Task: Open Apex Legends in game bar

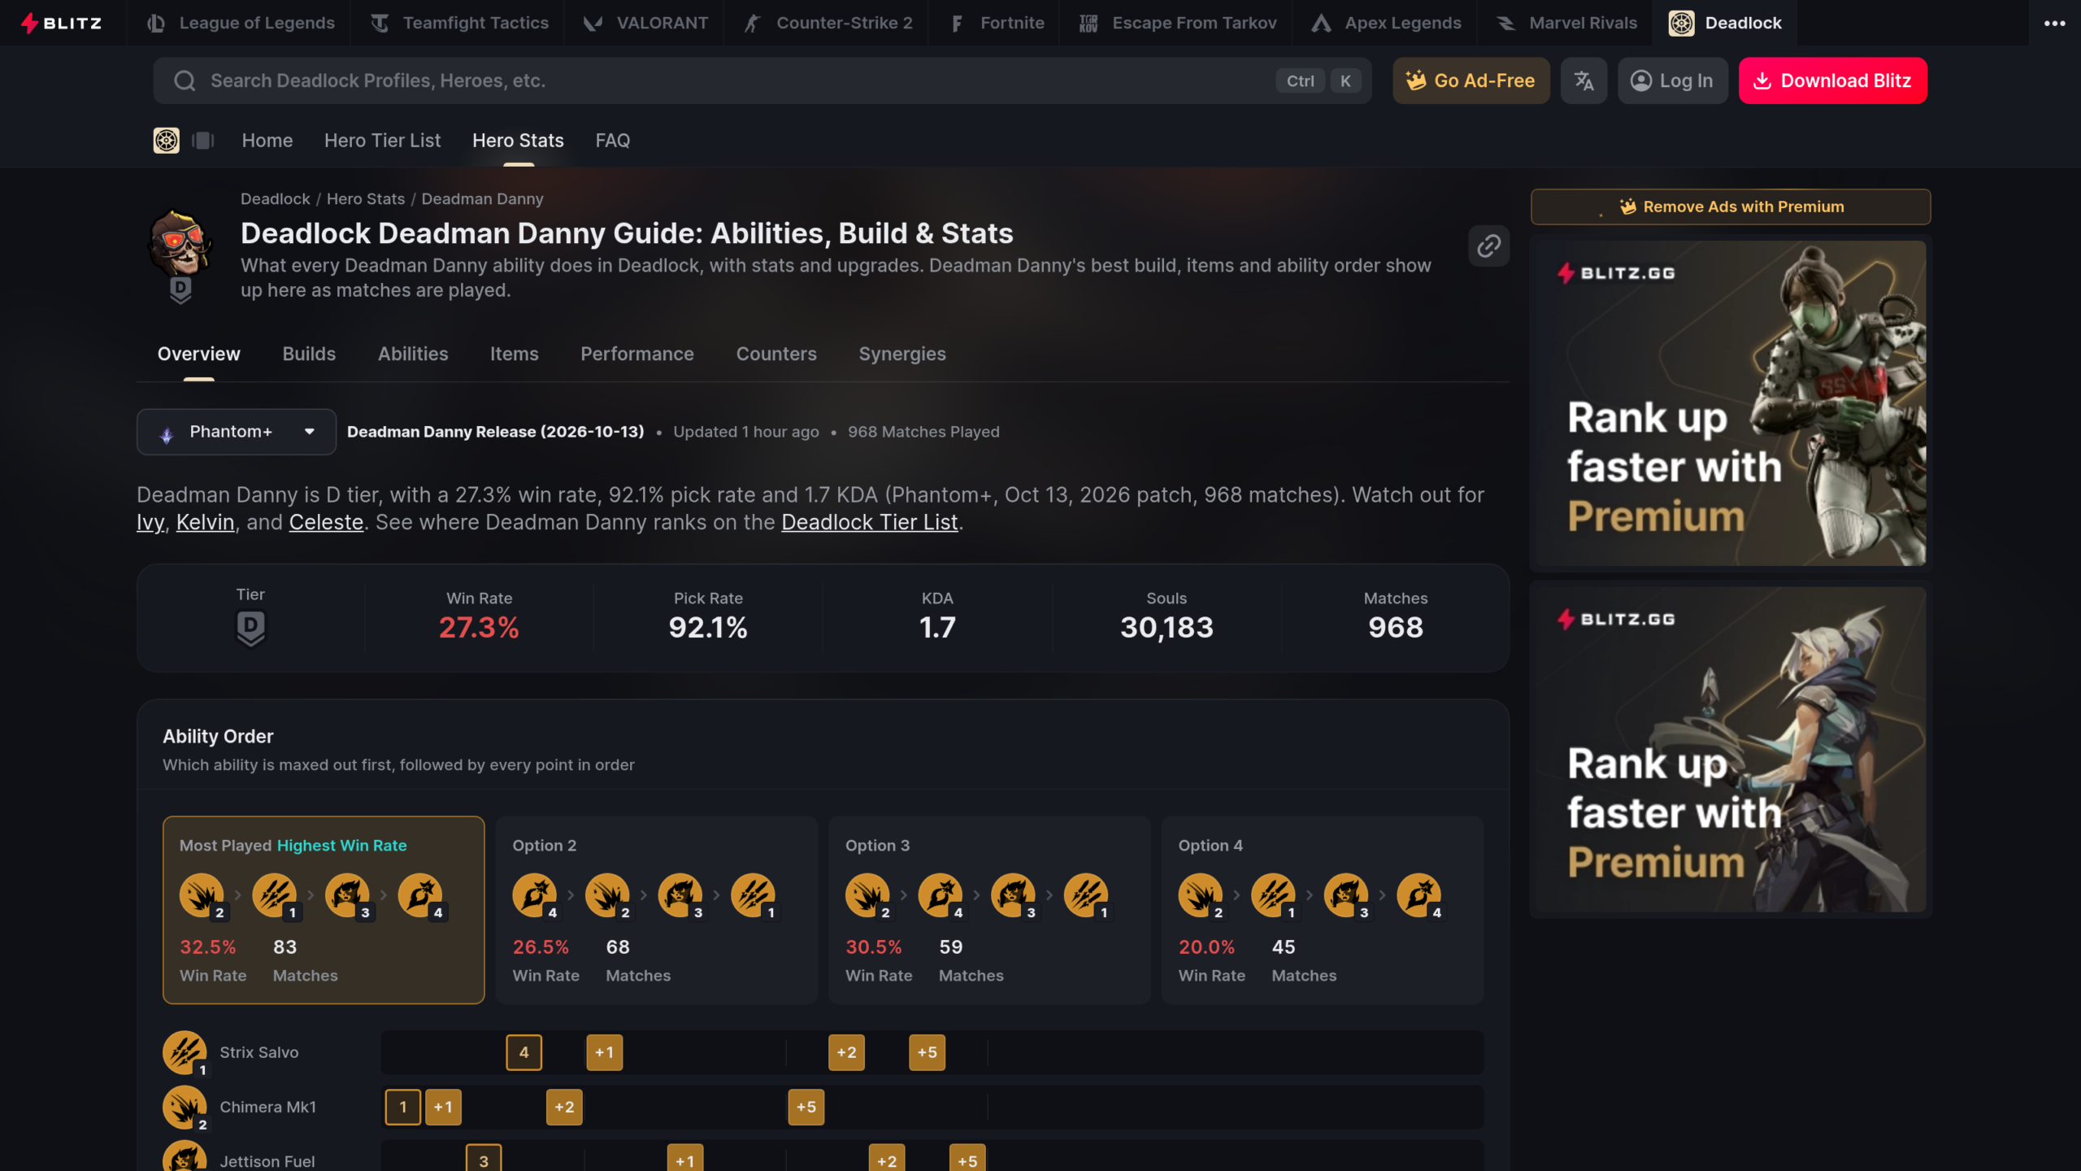Action: [1387, 23]
